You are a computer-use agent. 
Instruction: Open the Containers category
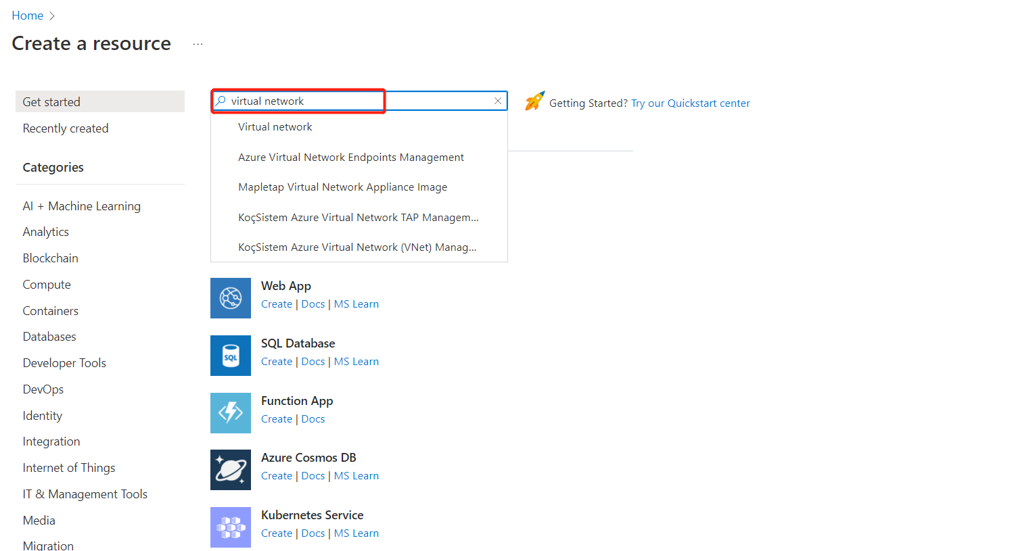tap(51, 311)
